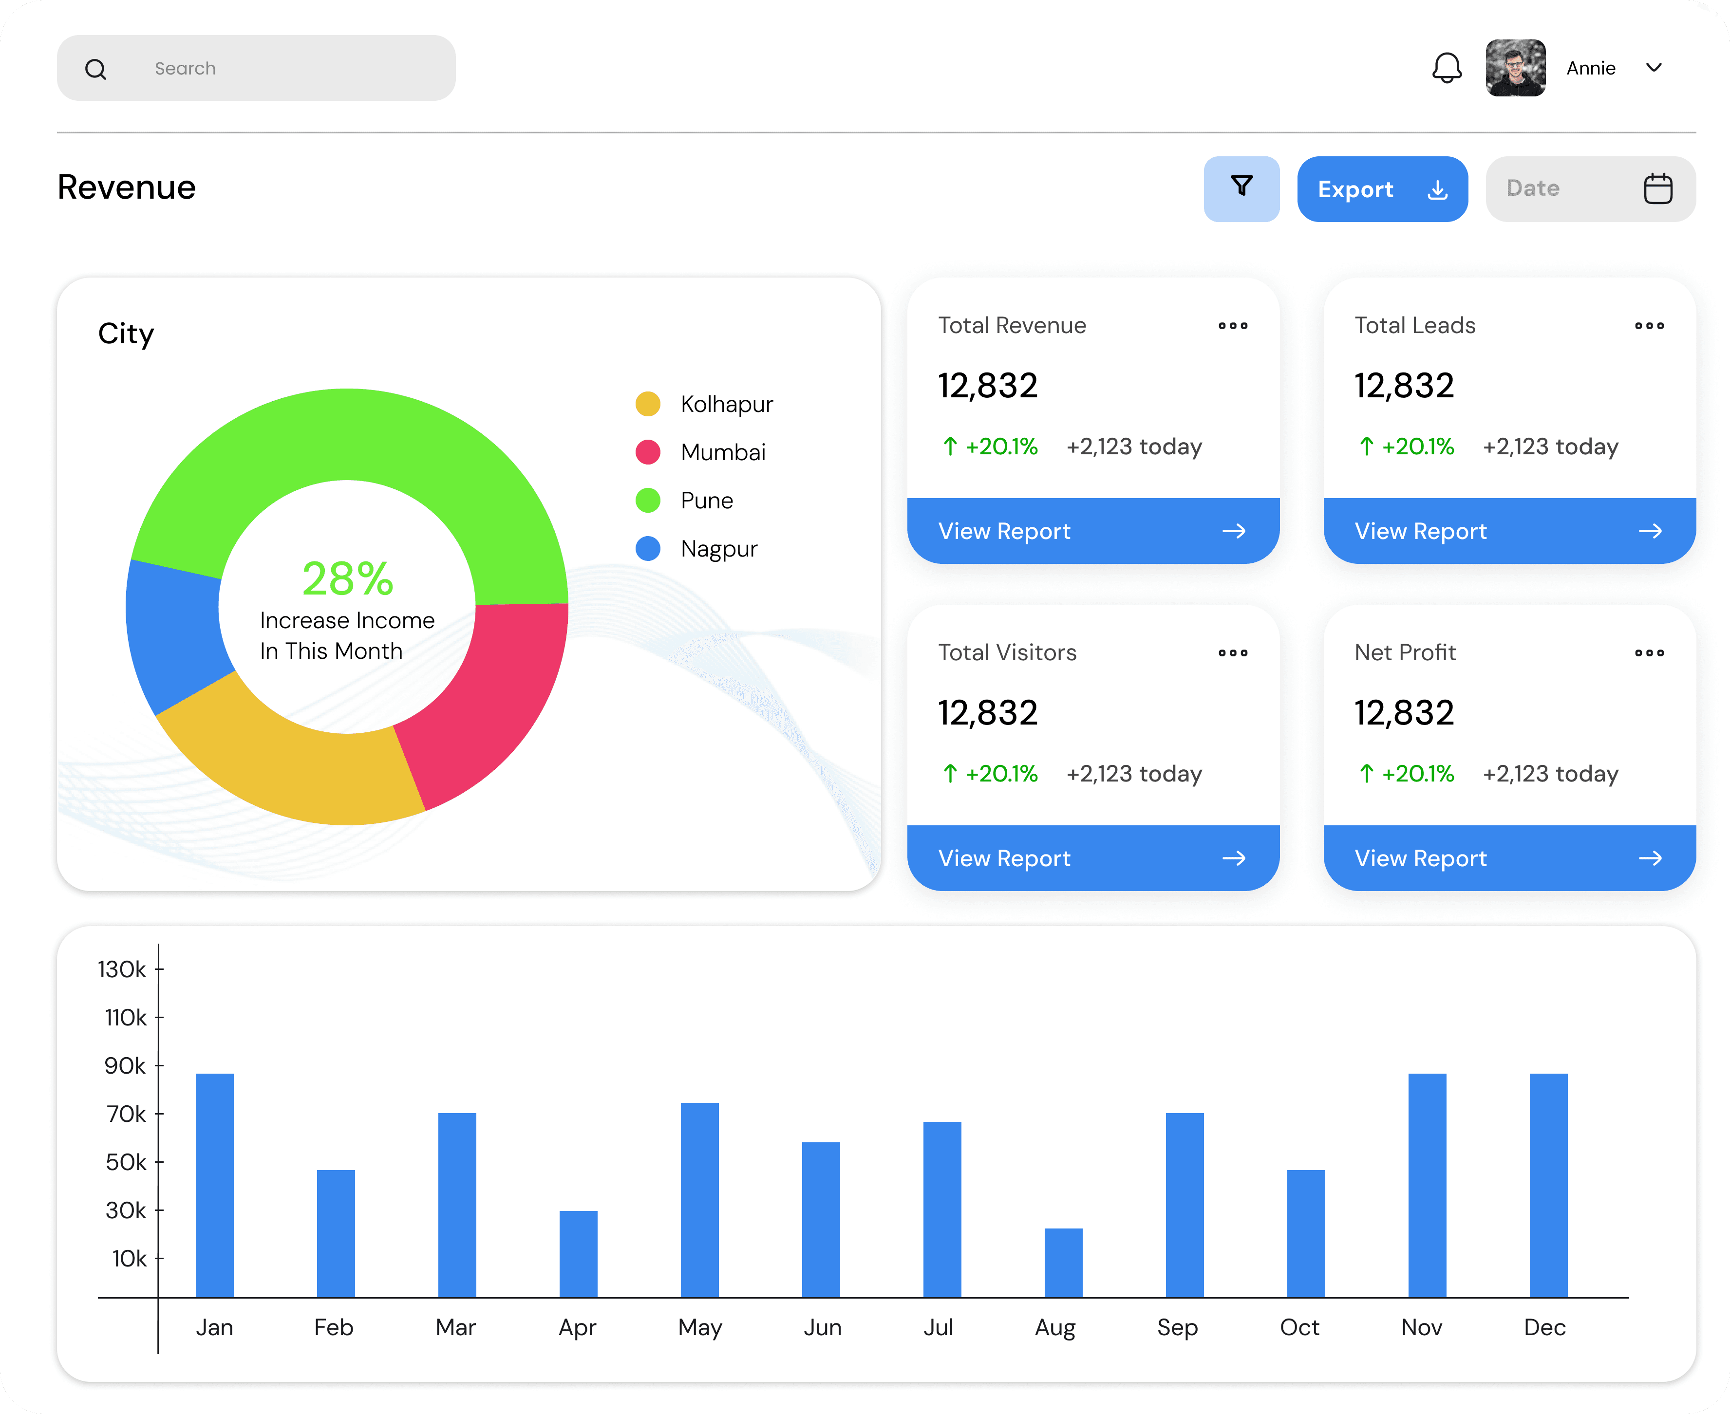The width and height of the screenshot is (1730, 1414).
Task: Select the Mumbai legend entry
Action: pyautogui.click(x=722, y=452)
